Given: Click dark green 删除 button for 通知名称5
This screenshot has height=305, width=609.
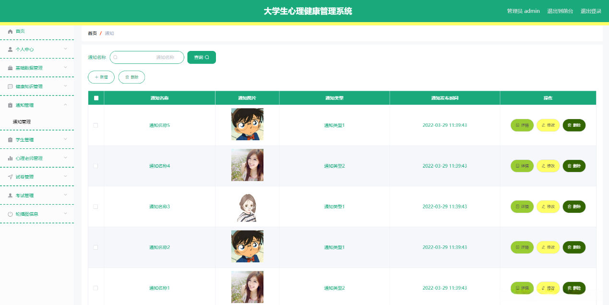Looking at the screenshot, I should tap(574, 125).
